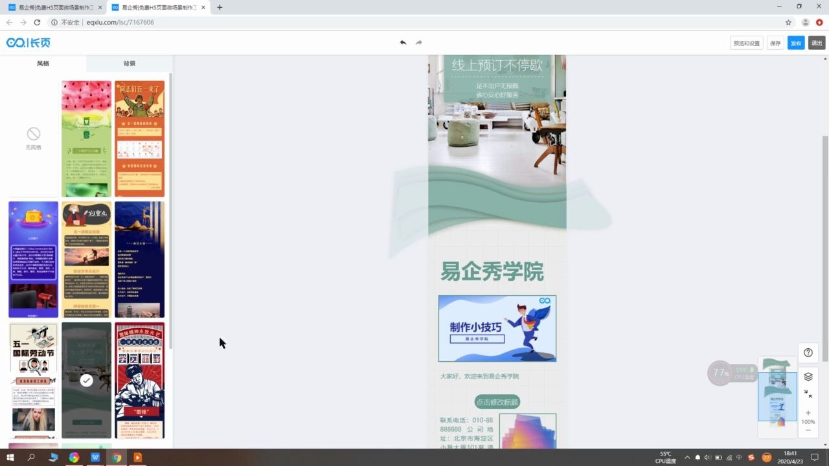Click the collapse arrows icon under the layers icon
The width and height of the screenshot is (829, 466).
808,394
